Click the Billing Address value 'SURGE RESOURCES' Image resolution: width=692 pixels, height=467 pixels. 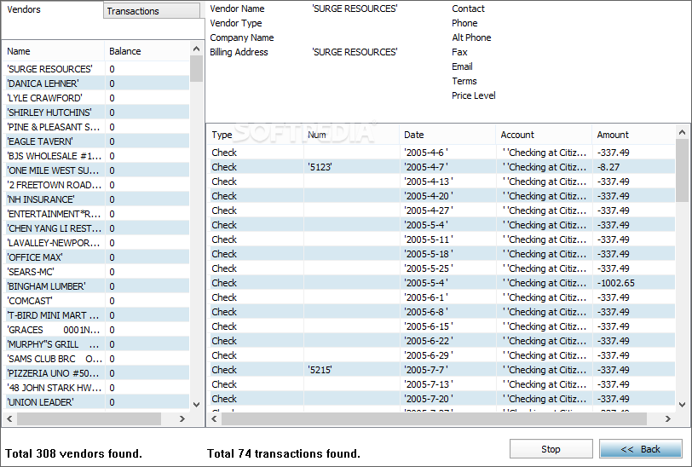tap(355, 52)
